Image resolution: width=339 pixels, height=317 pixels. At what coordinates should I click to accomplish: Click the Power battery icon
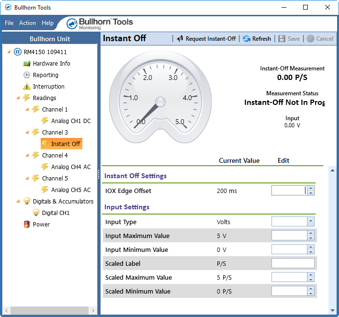point(27,224)
